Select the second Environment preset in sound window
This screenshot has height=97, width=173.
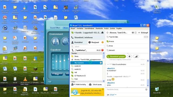click(65, 41)
